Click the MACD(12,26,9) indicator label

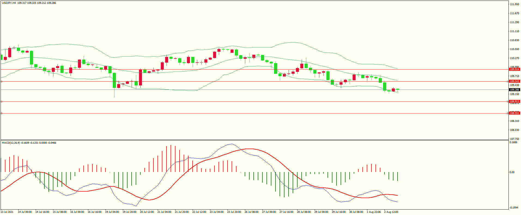(11, 143)
